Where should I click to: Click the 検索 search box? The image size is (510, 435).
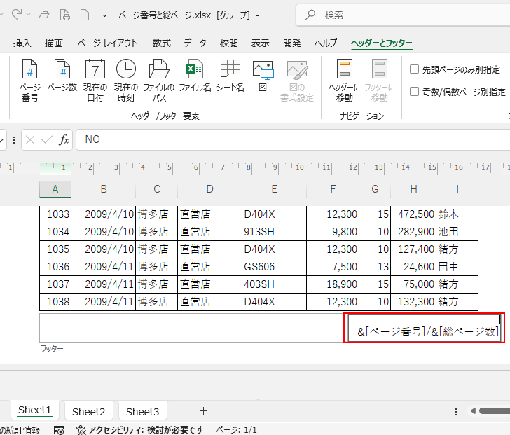[403, 15]
